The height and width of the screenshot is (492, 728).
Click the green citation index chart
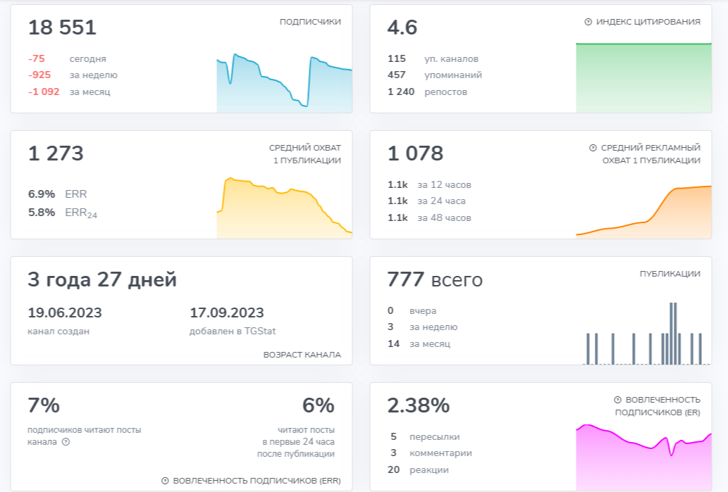[x=643, y=78]
